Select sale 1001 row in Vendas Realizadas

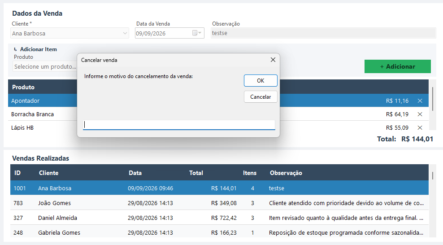pos(219,188)
